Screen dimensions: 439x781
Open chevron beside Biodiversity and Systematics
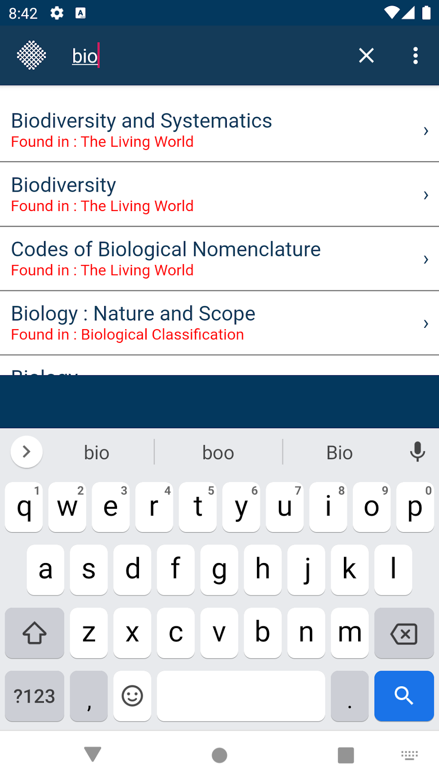426,131
